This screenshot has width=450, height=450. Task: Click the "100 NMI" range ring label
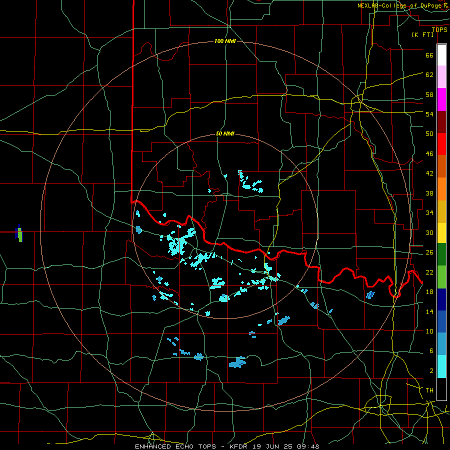(225, 41)
